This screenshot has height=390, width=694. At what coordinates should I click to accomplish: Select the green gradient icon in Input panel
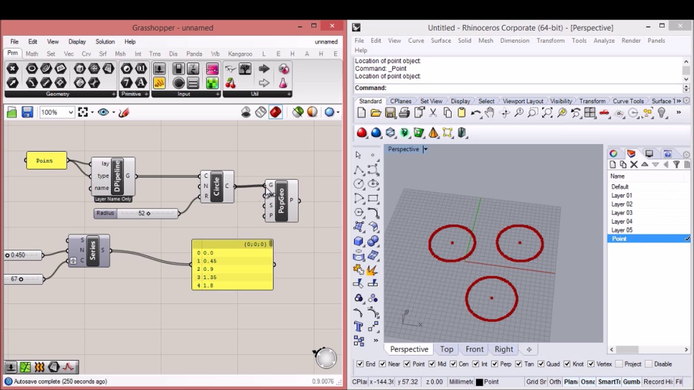[212, 83]
